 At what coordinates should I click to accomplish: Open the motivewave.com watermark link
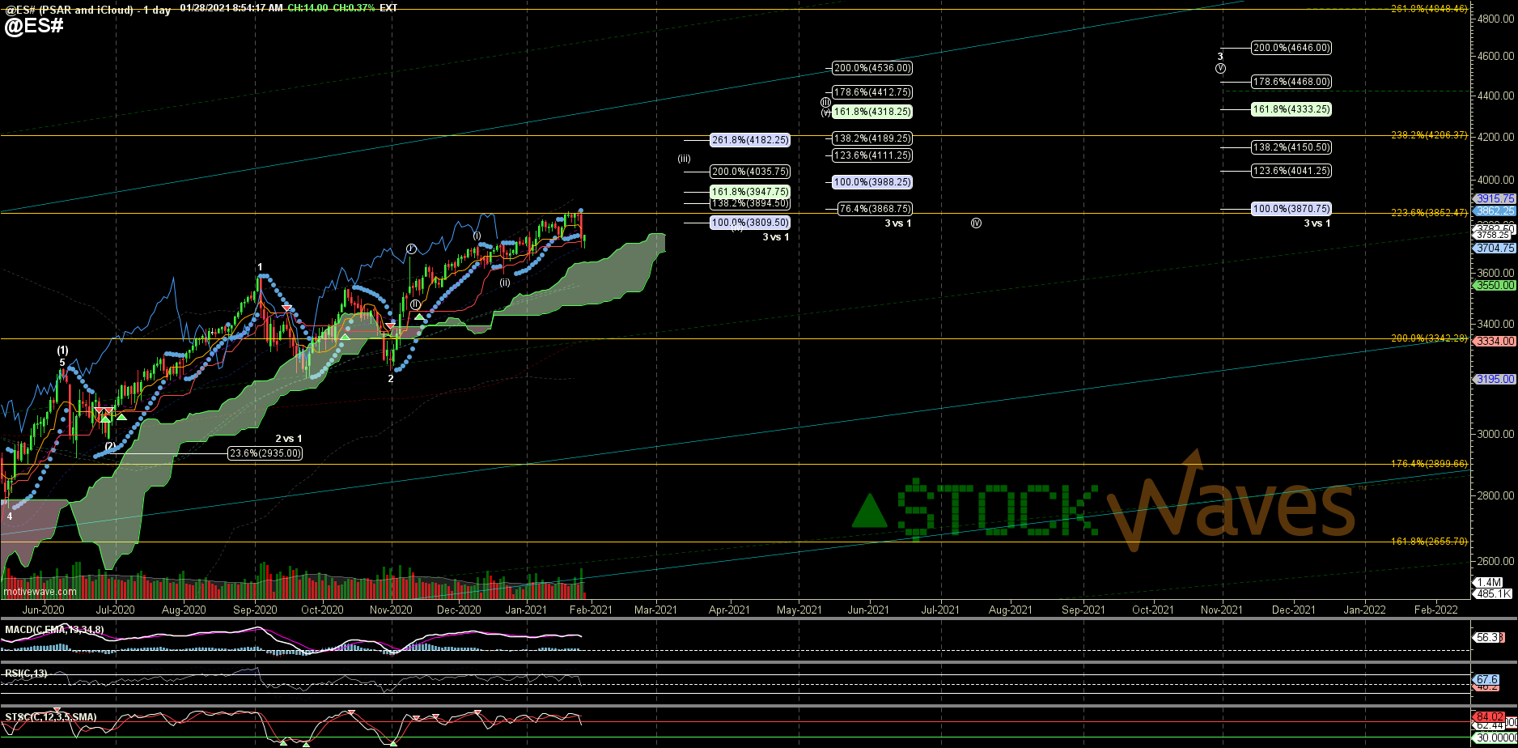[x=40, y=592]
